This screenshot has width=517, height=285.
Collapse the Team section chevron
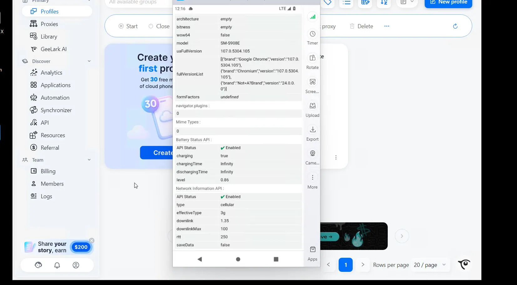pos(89,160)
